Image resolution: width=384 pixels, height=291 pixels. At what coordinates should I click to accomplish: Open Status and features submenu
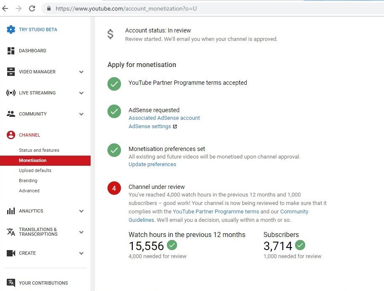(x=39, y=150)
